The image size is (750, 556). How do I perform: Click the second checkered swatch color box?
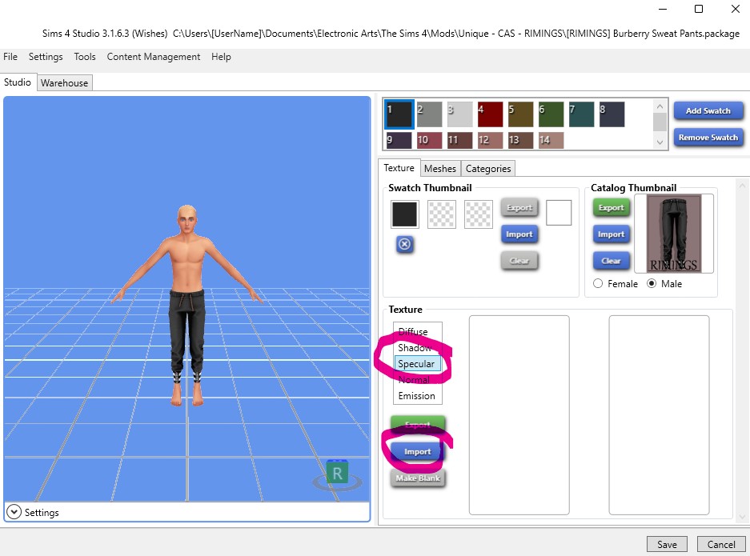click(442, 214)
